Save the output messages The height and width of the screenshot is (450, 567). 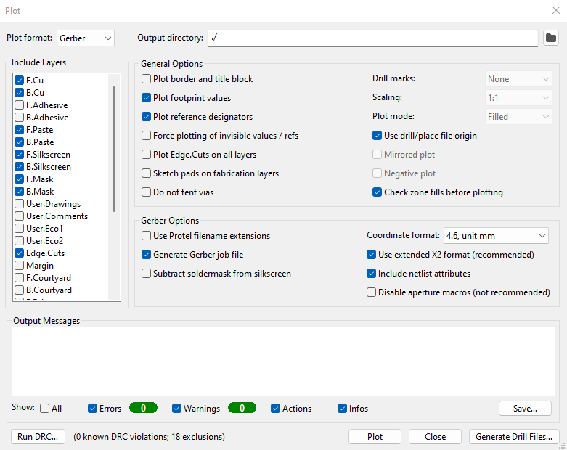pyautogui.click(x=525, y=409)
